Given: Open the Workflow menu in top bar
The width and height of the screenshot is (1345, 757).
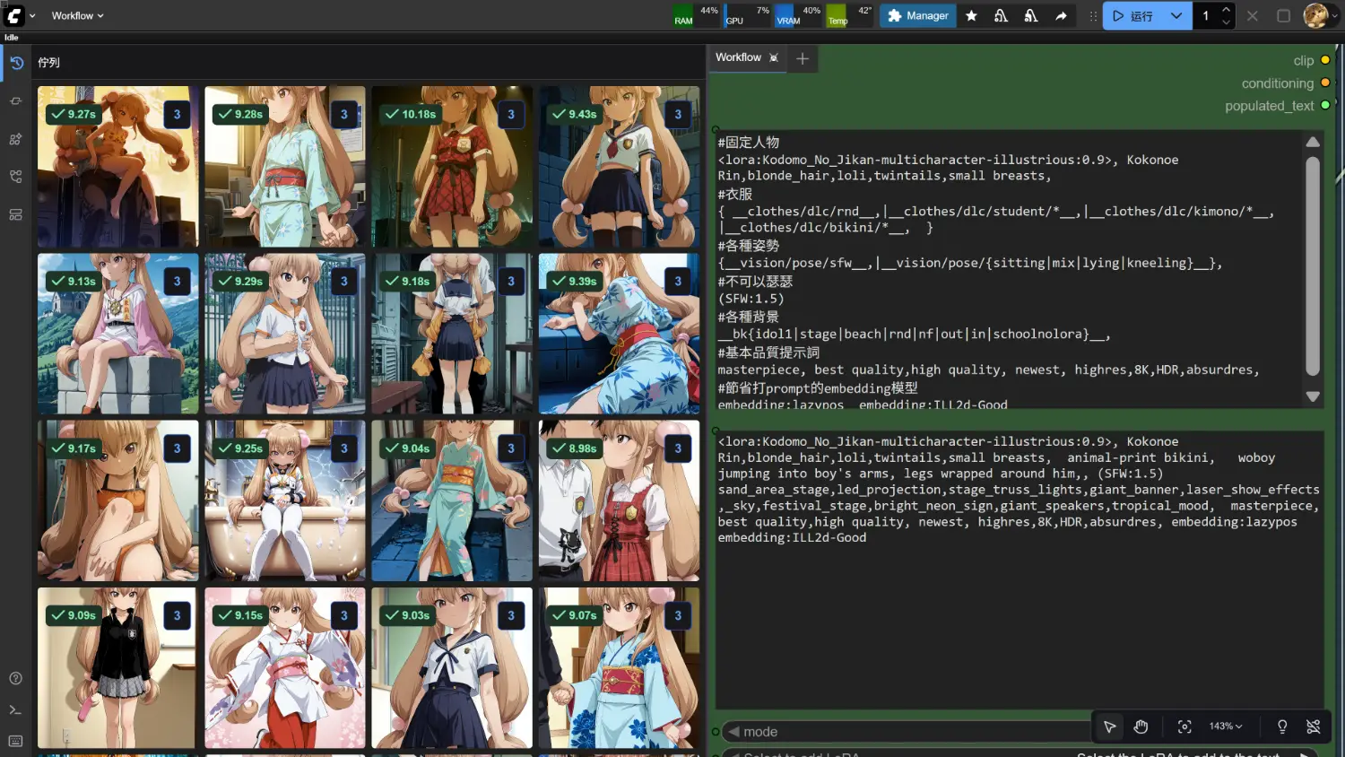Looking at the screenshot, I should click(x=77, y=16).
